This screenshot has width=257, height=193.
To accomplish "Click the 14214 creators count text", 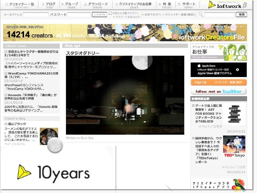I will pos(30,35).
